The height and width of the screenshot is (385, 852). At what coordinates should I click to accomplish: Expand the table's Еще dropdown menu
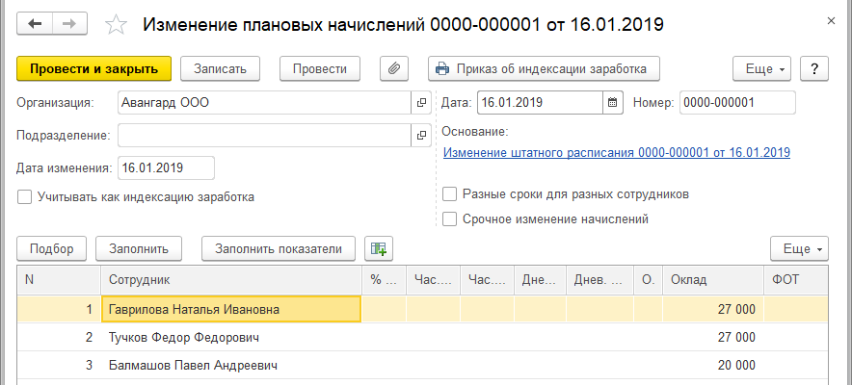(x=798, y=248)
